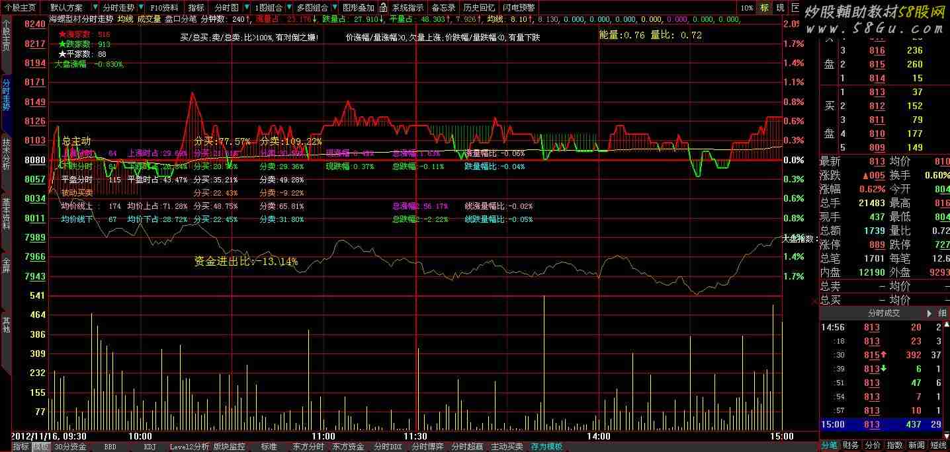The height and width of the screenshot is (452, 950).
Task: Click the 多图组合 toolbar button
Action: click(312, 7)
